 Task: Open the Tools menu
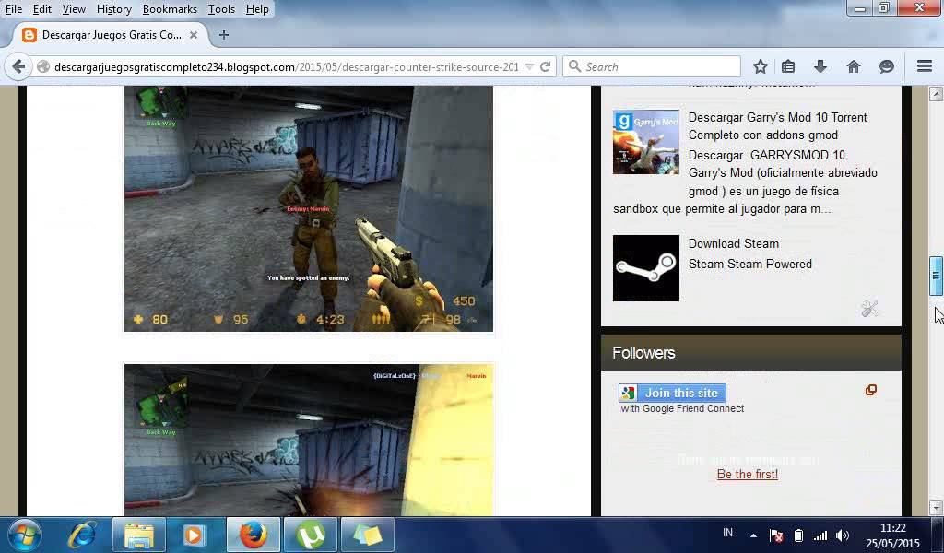coord(221,9)
